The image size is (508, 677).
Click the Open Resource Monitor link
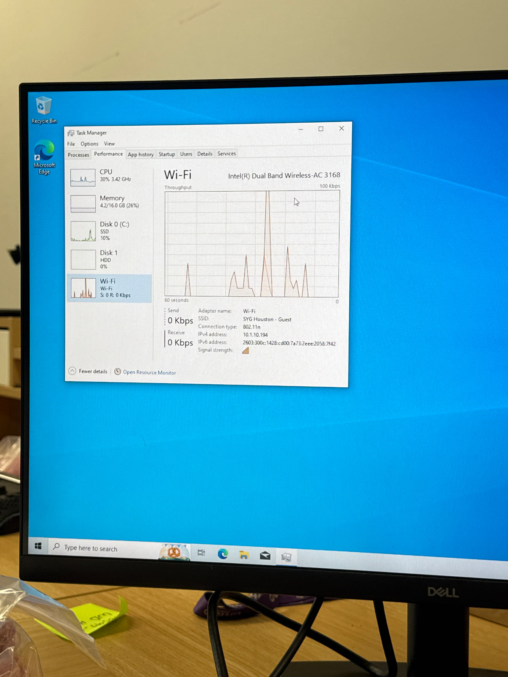point(149,372)
